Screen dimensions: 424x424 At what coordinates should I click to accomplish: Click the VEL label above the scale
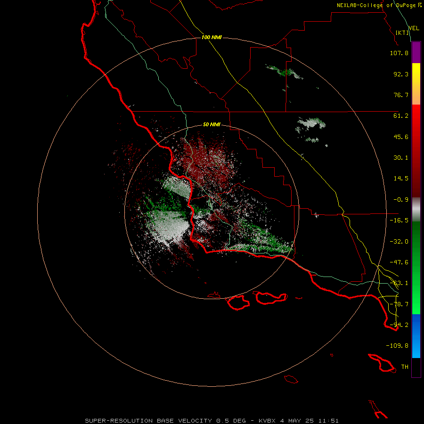tap(414, 28)
